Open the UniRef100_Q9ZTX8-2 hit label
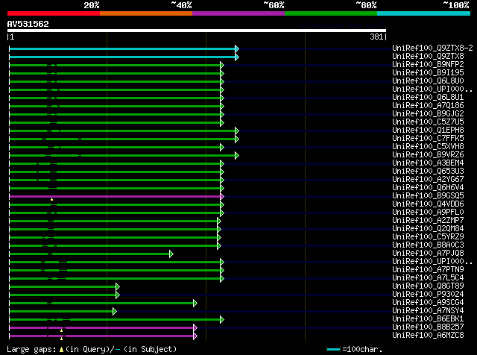 432,48
